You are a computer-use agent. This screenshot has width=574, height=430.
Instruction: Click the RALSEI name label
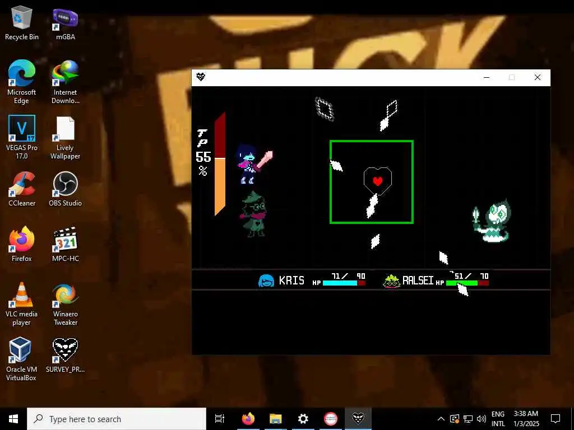pyautogui.click(x=418, y=281)
